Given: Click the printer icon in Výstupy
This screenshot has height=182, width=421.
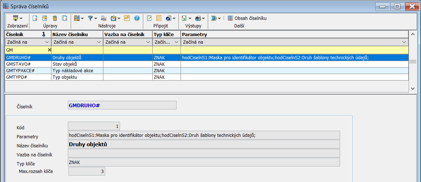Looking at the screenshot, I should tap(198, 18).
